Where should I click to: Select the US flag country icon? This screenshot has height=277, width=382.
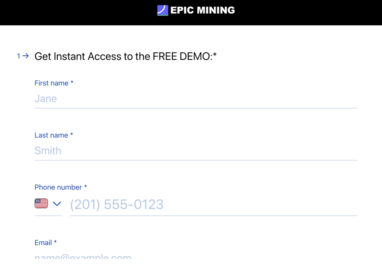[41, 204]
